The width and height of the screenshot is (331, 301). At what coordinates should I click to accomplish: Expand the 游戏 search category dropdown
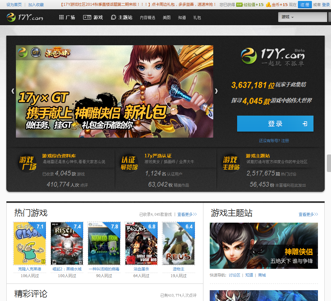click(x=287, y=17)
